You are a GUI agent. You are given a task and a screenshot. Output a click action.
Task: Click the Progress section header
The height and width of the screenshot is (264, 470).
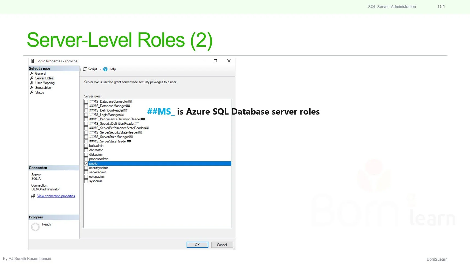click(x=54, y=217)
